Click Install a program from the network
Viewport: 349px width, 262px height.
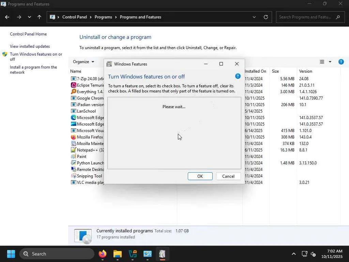(33, 70)
